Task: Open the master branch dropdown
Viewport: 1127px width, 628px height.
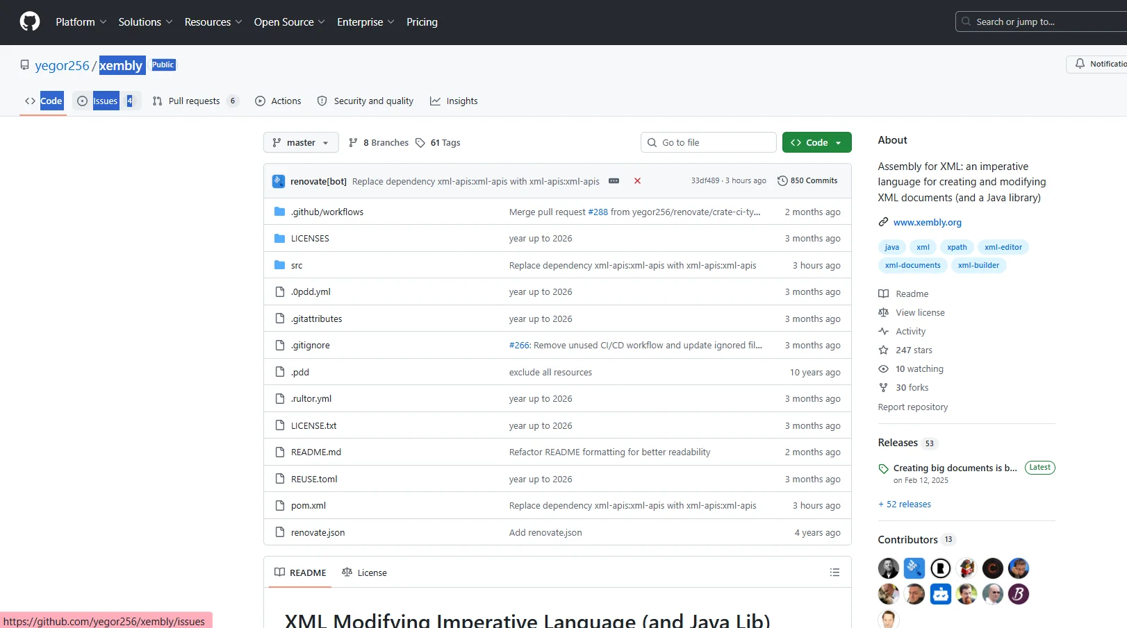Action: [301, 143]
